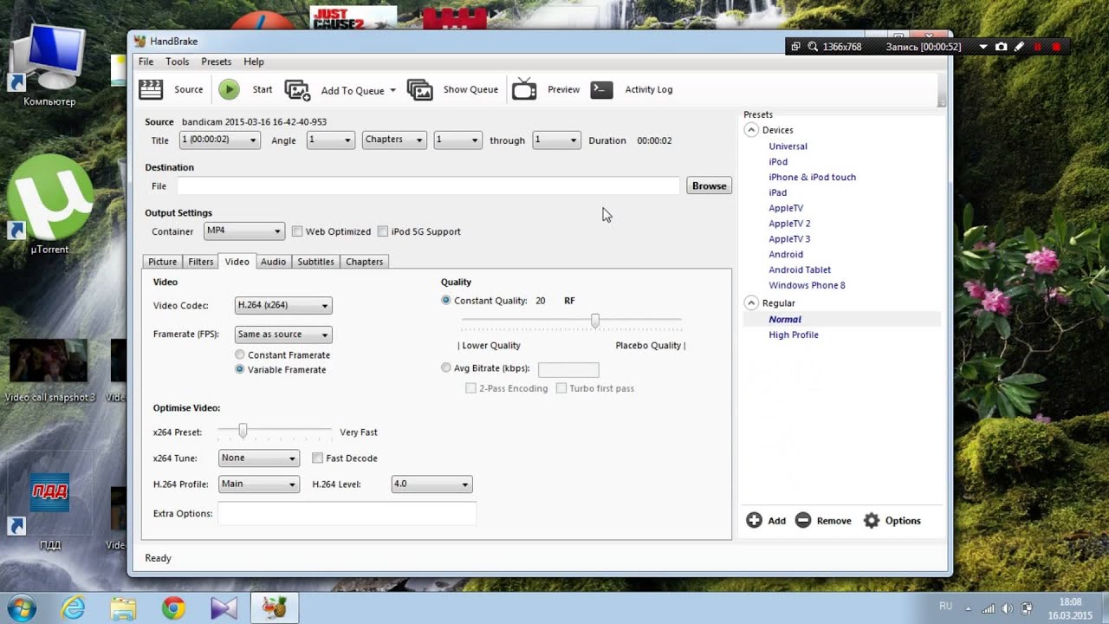Click the Add preset plus icon

pyautogui.click(x=754, y=520)
